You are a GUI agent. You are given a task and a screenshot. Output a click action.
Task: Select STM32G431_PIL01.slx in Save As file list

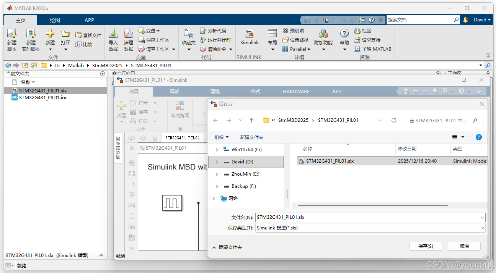[393, 161]
